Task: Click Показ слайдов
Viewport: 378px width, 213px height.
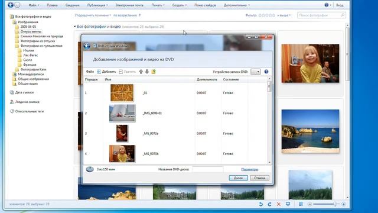Action: point(205,5)
